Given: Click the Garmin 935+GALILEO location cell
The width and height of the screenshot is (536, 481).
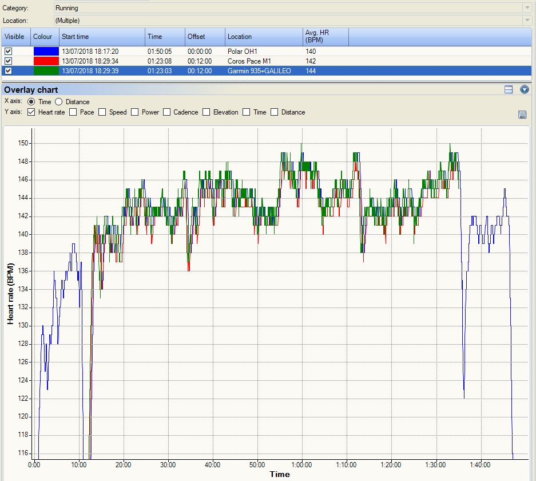Looking at the screenshot, I should click(x=259, y=71).
